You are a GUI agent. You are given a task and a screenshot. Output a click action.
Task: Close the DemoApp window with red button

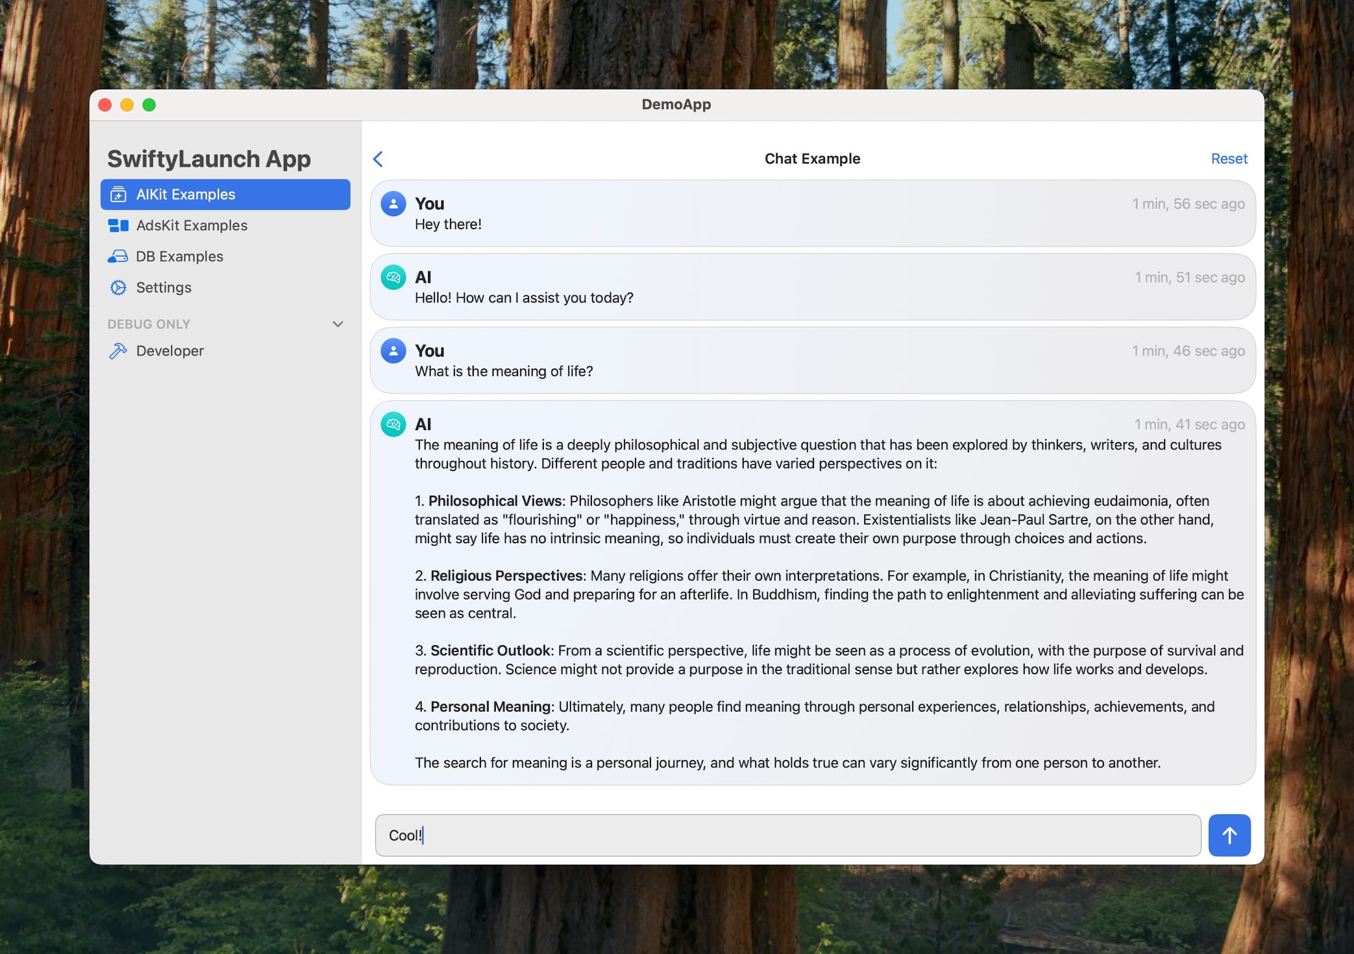point(105,105)
